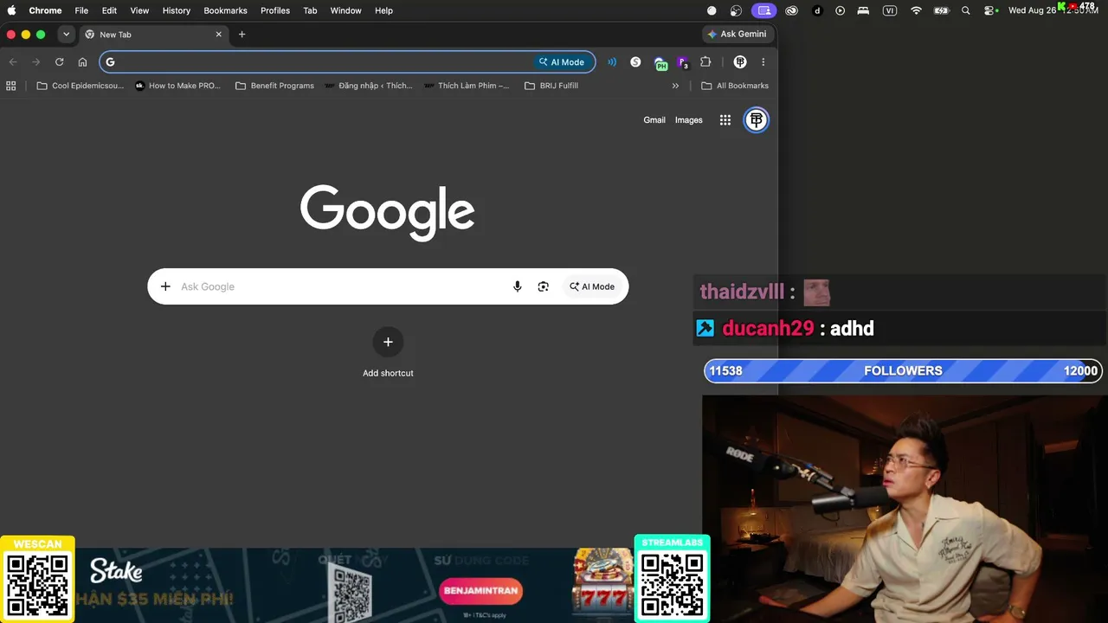
Task: Open the Edit menu
Action: pyautogui.click(x=109, y=10)
